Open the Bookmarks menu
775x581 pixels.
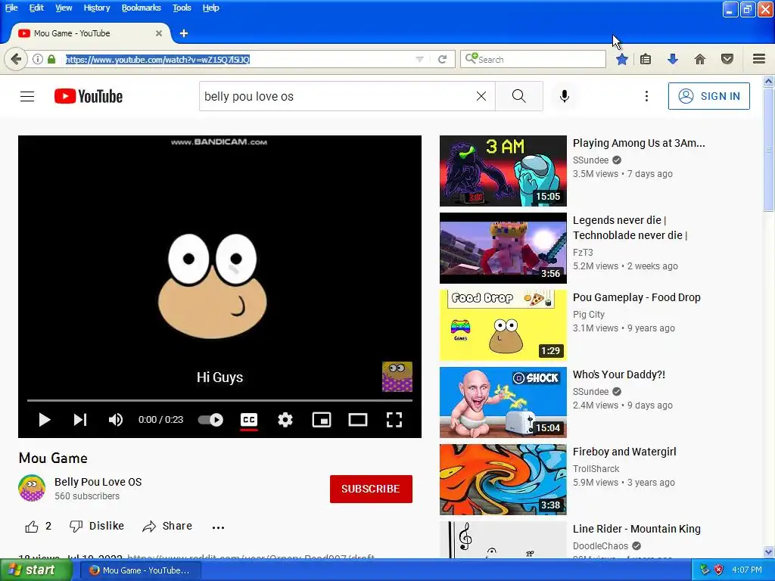click(141, 8)
